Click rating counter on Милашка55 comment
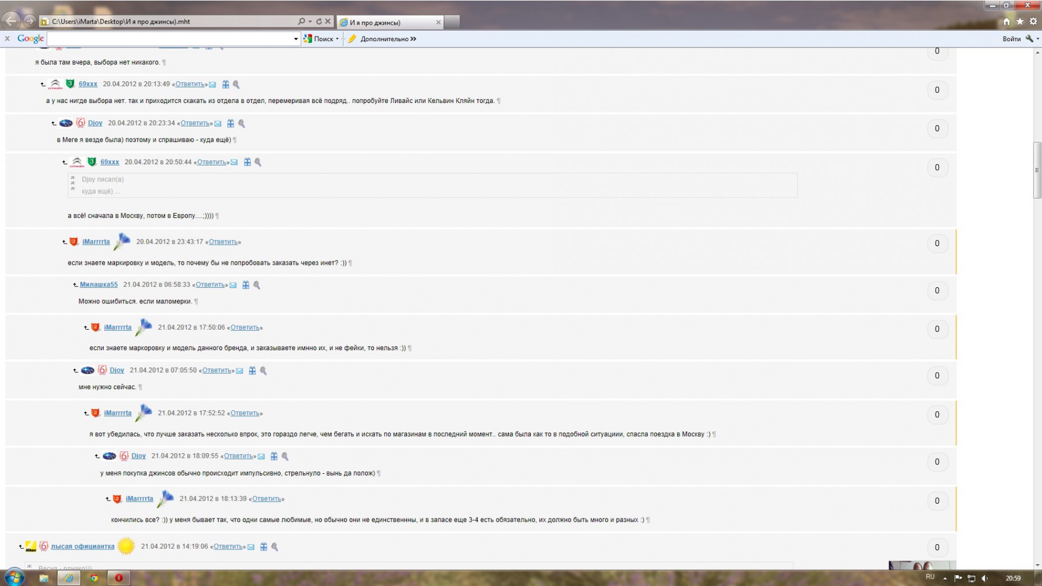Screen dimensions: 1042x586 click(937, 291)
